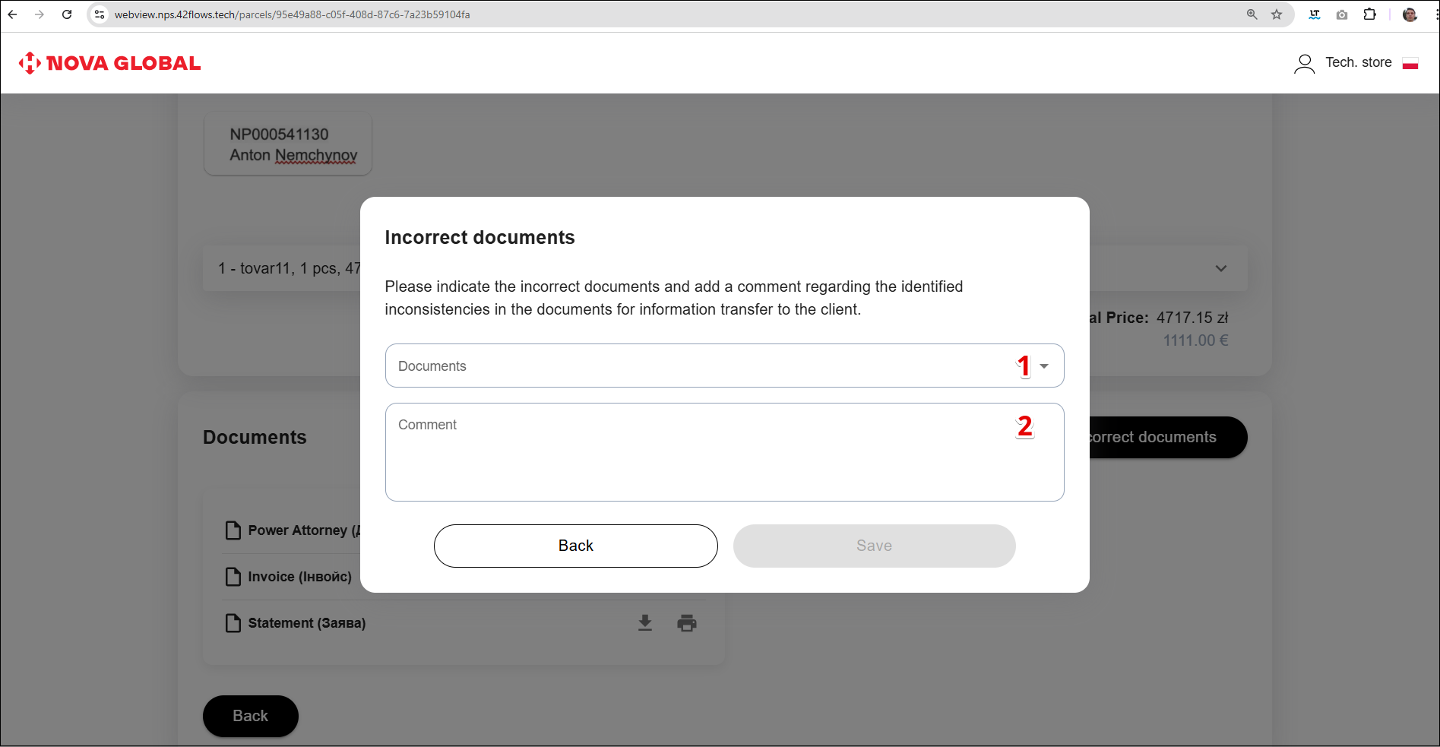Open the browser zoom magnifier icon
This screenshot has height=747, width=1440.
tap(1252, 14)
